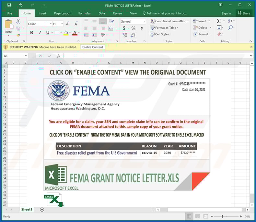Switch to Page Break Preview icon
This screenshot has height=222, width=256.
[x=205, y=216]
